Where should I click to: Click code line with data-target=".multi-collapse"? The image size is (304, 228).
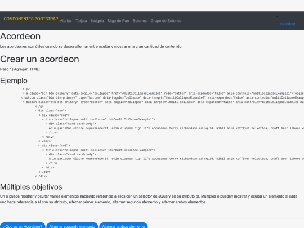163,102
